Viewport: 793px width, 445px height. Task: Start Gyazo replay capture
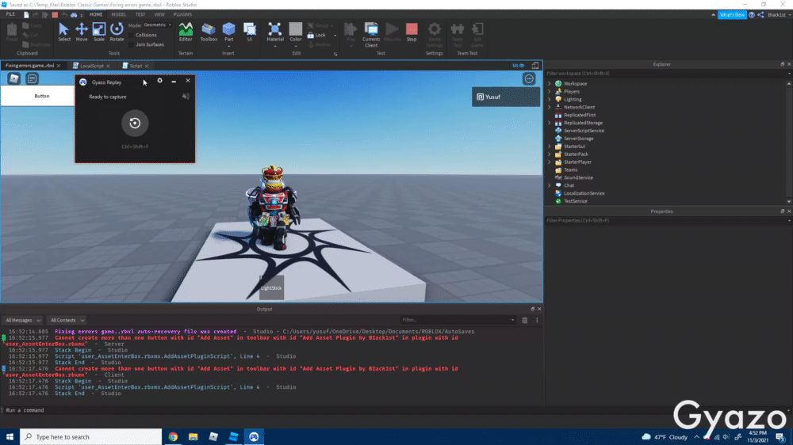(135, 123)
